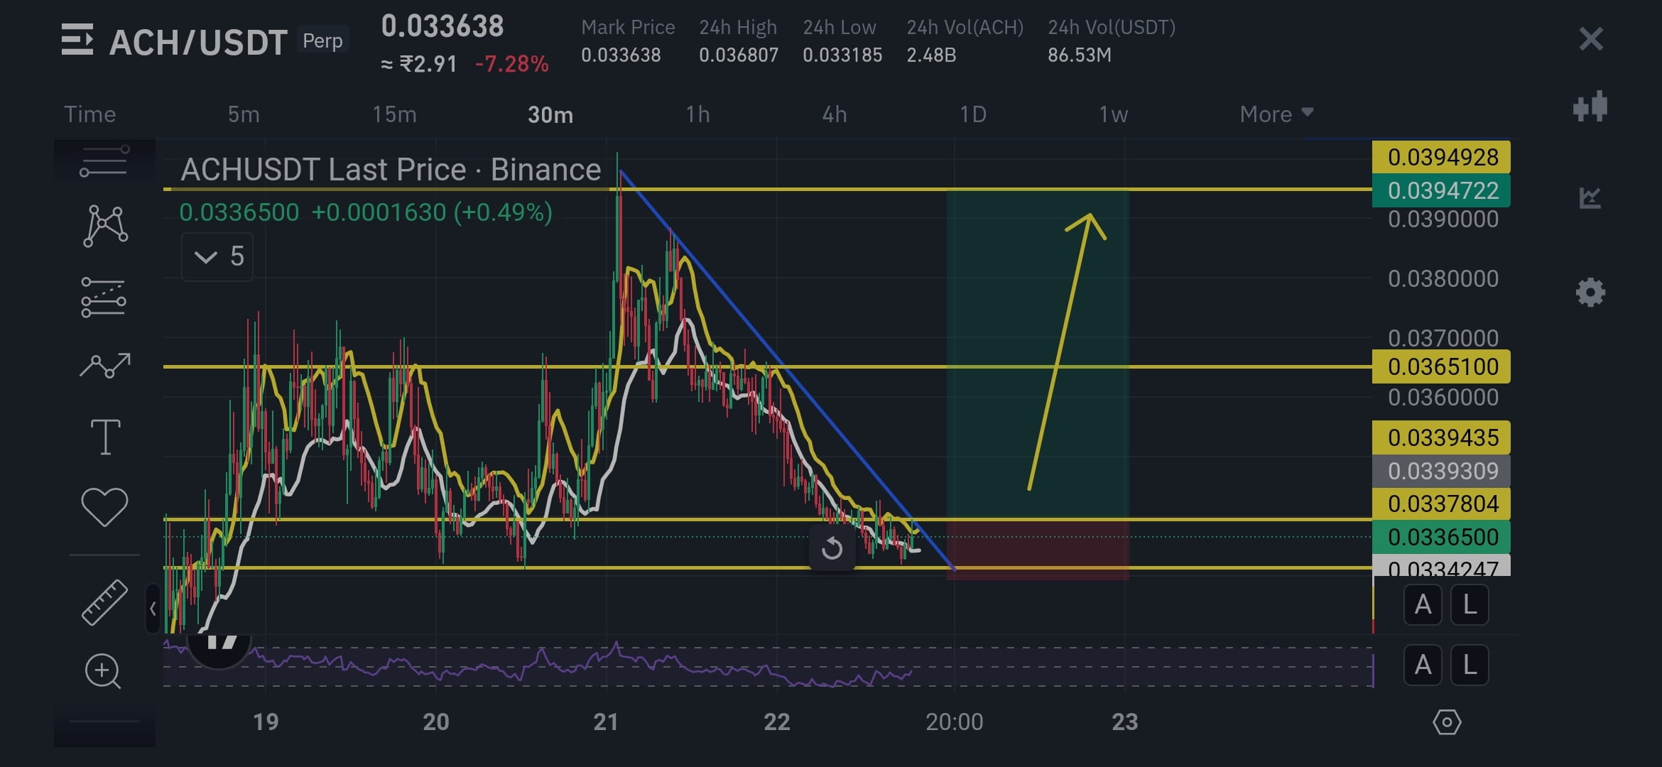Toggle auto scale A on indicator pane
The height and width of the screenshot is (767, 1662).
tap(1423, 665)
